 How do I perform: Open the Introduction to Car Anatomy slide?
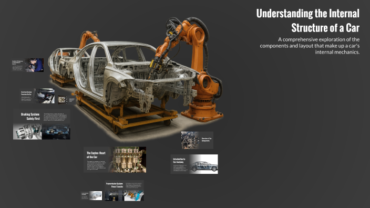click(194, 164)
